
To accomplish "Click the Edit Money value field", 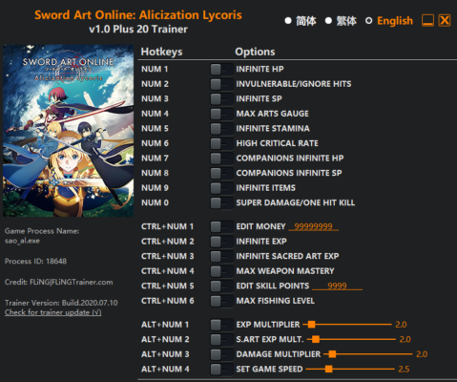I will (313, 226).
